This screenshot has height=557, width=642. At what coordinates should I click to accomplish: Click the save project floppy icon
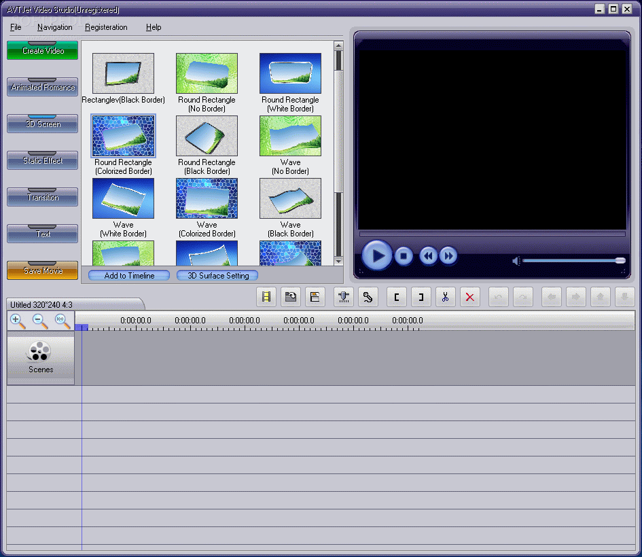tap(315, 297)
